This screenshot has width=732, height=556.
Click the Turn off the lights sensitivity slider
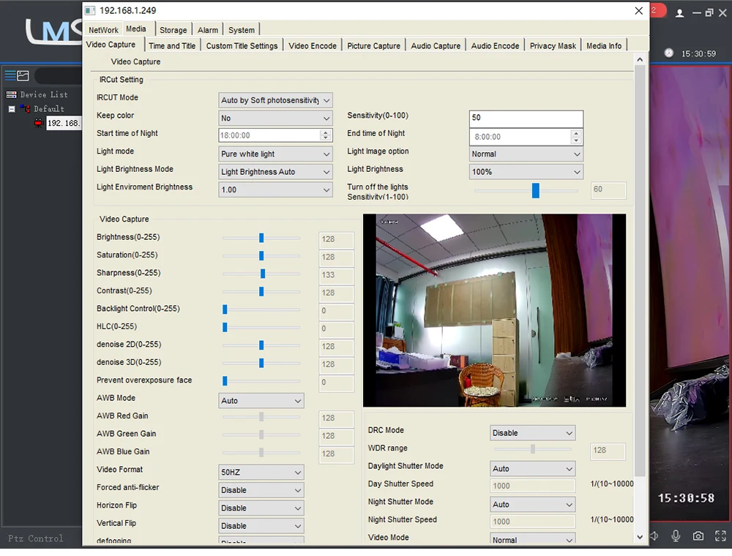[x=526, y=190]
